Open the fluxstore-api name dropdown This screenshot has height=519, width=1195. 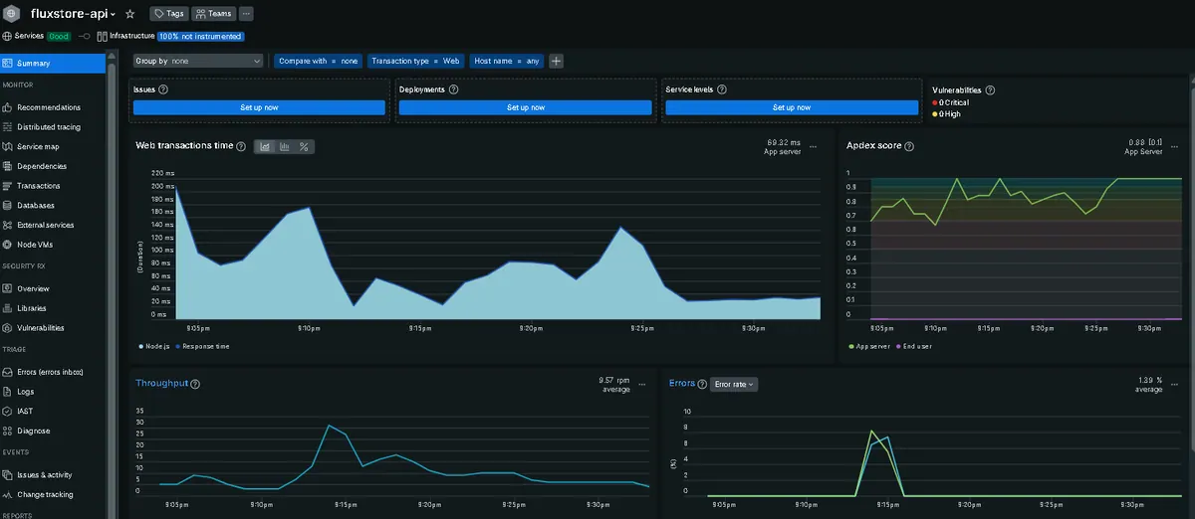[74, 14]
